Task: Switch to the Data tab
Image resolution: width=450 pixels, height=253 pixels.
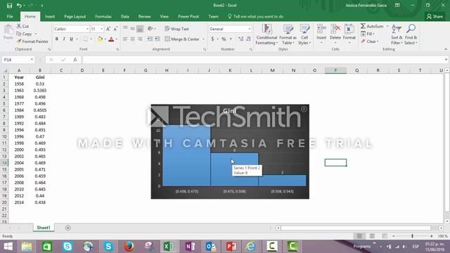Action: tap(125, 16)
